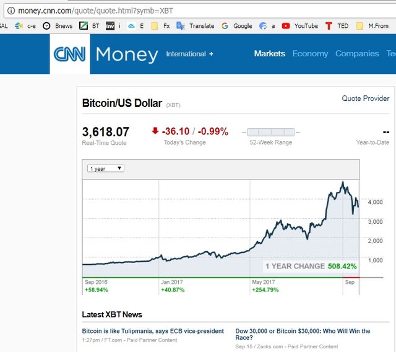Click the May 2017 chart period label

coord(264,282)
